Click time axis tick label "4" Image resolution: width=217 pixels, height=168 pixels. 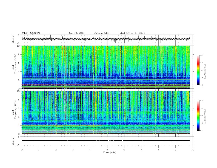(x=90, y=150)
